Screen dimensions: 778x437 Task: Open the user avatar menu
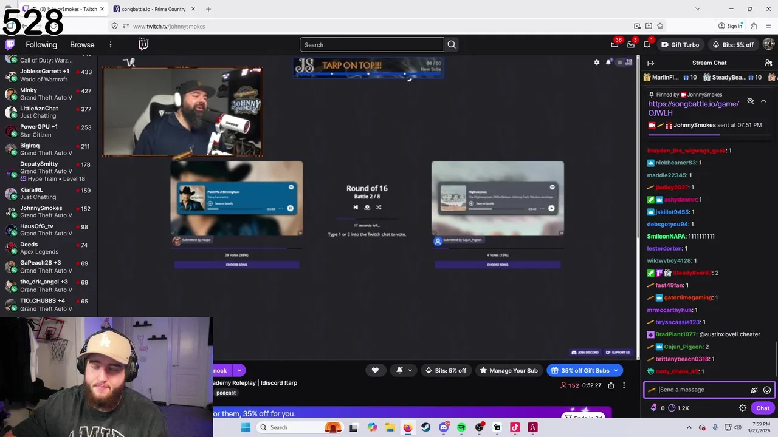[768, 44]
